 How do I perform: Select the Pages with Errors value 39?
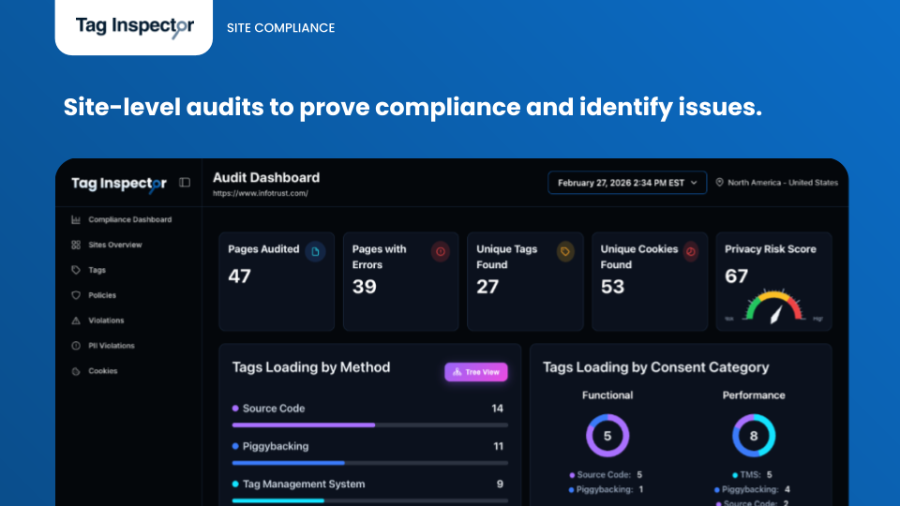pos(365,287)
